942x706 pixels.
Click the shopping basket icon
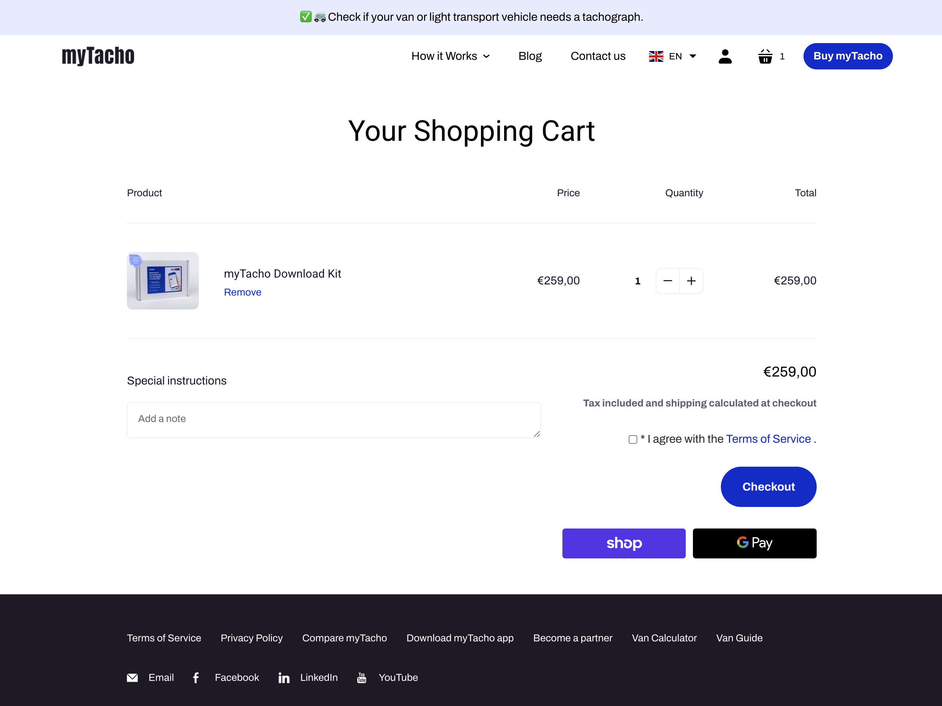pyautogui.click(x=765, y=56)
